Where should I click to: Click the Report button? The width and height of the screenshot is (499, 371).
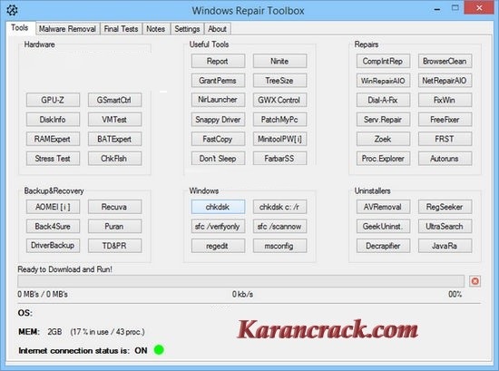(x=218, y=61)
